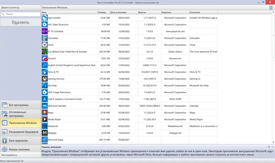This screenshot has height=163, width=275.
Task: Click the Gaming Services Xbox icon
Action: (x=45, y=79)
